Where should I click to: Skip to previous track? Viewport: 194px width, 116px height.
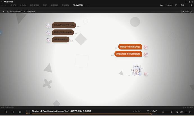(x=6, y=112)
